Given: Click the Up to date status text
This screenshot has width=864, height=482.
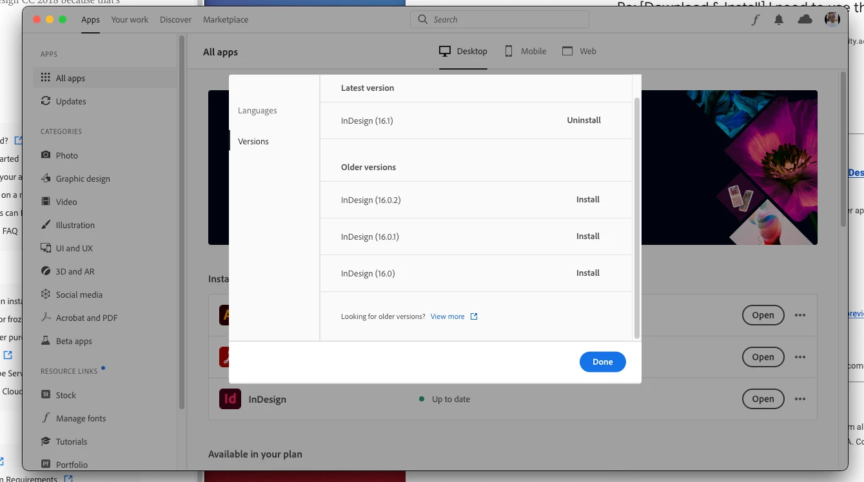Looking at the screenshot, I should (451, 399).
